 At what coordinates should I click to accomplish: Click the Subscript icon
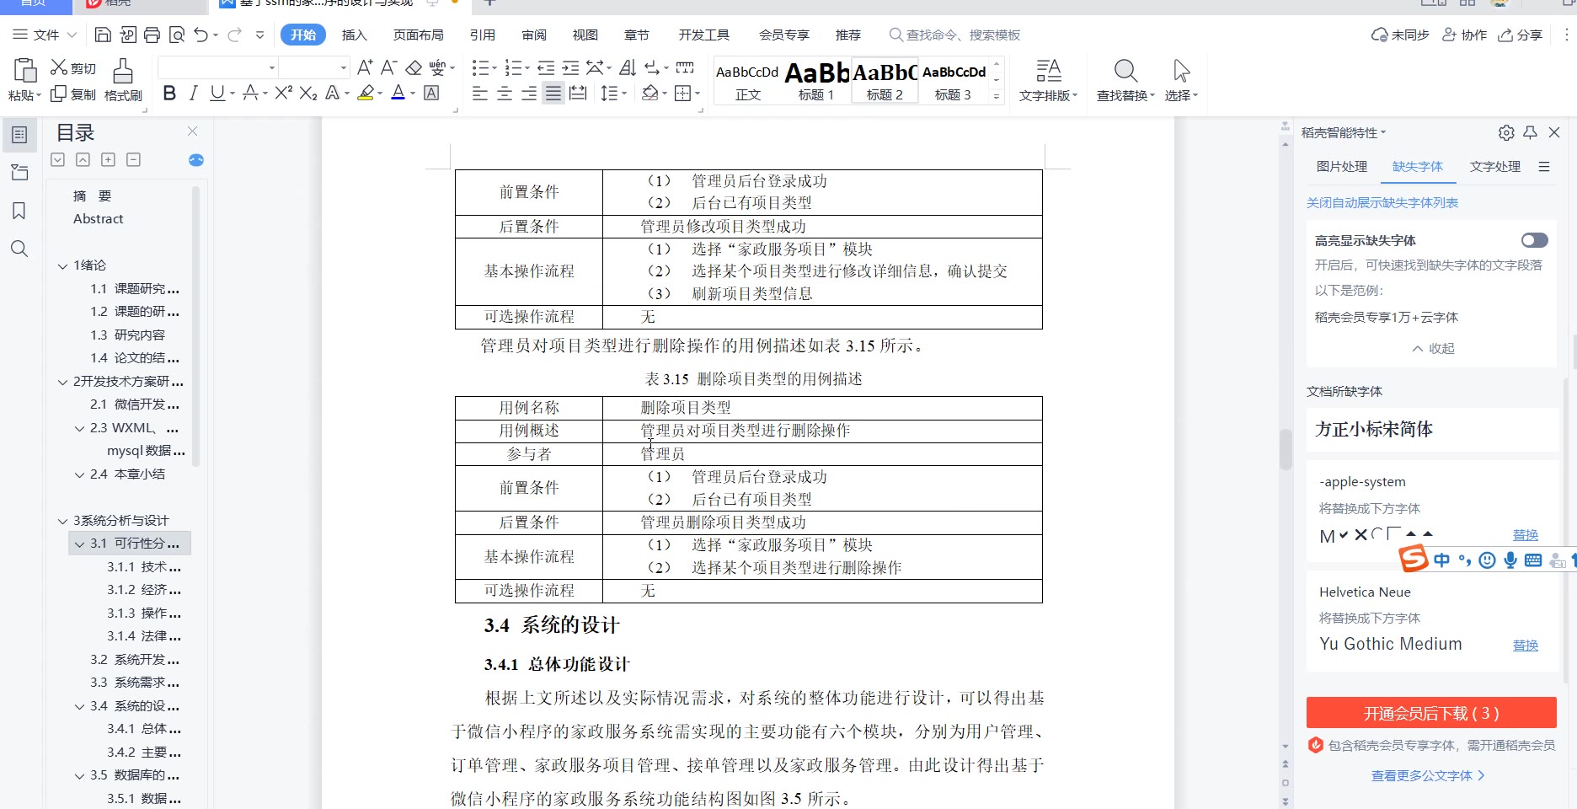tap(308, 94)
